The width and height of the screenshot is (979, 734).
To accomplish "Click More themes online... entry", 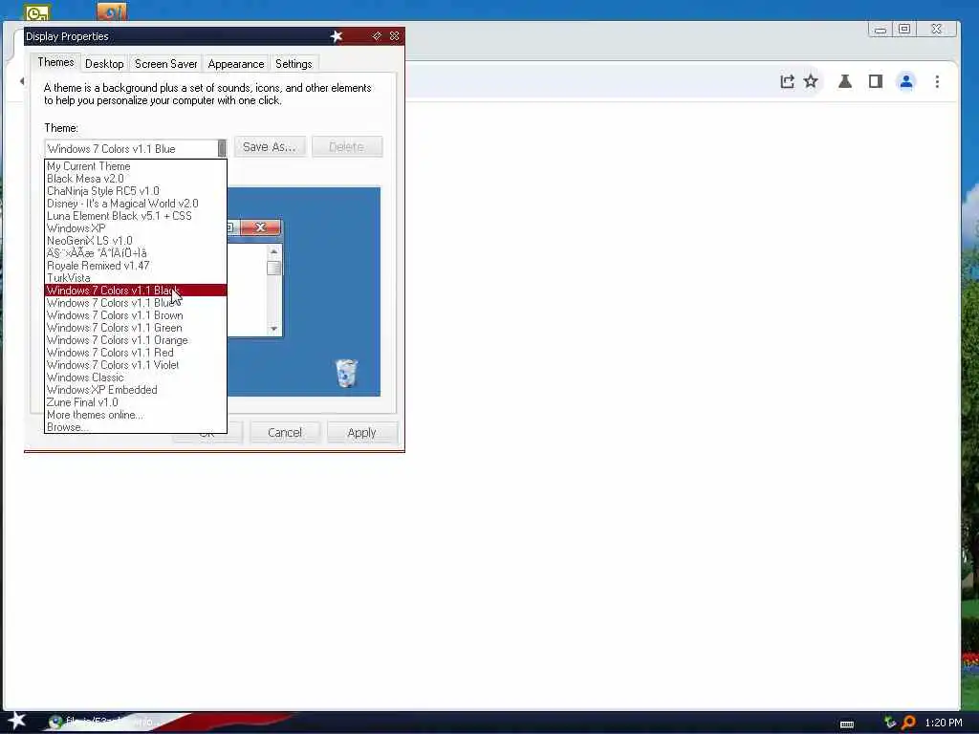I will pyautogui.click(x=136, y=415).
